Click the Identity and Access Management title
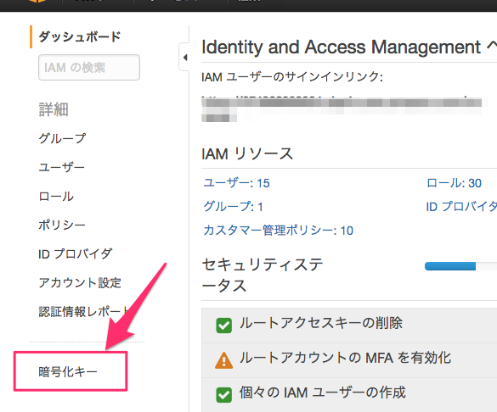This screenshot has height=412, width=497. 342,47
